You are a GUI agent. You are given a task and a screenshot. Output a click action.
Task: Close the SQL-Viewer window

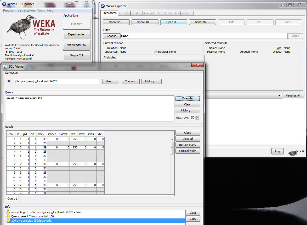[197, 65]
